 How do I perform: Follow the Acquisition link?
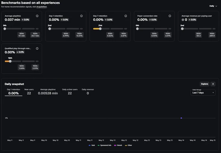tap(42, 6)
